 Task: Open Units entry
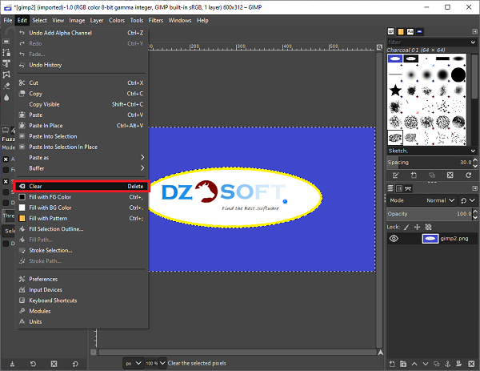pos(82,321)
